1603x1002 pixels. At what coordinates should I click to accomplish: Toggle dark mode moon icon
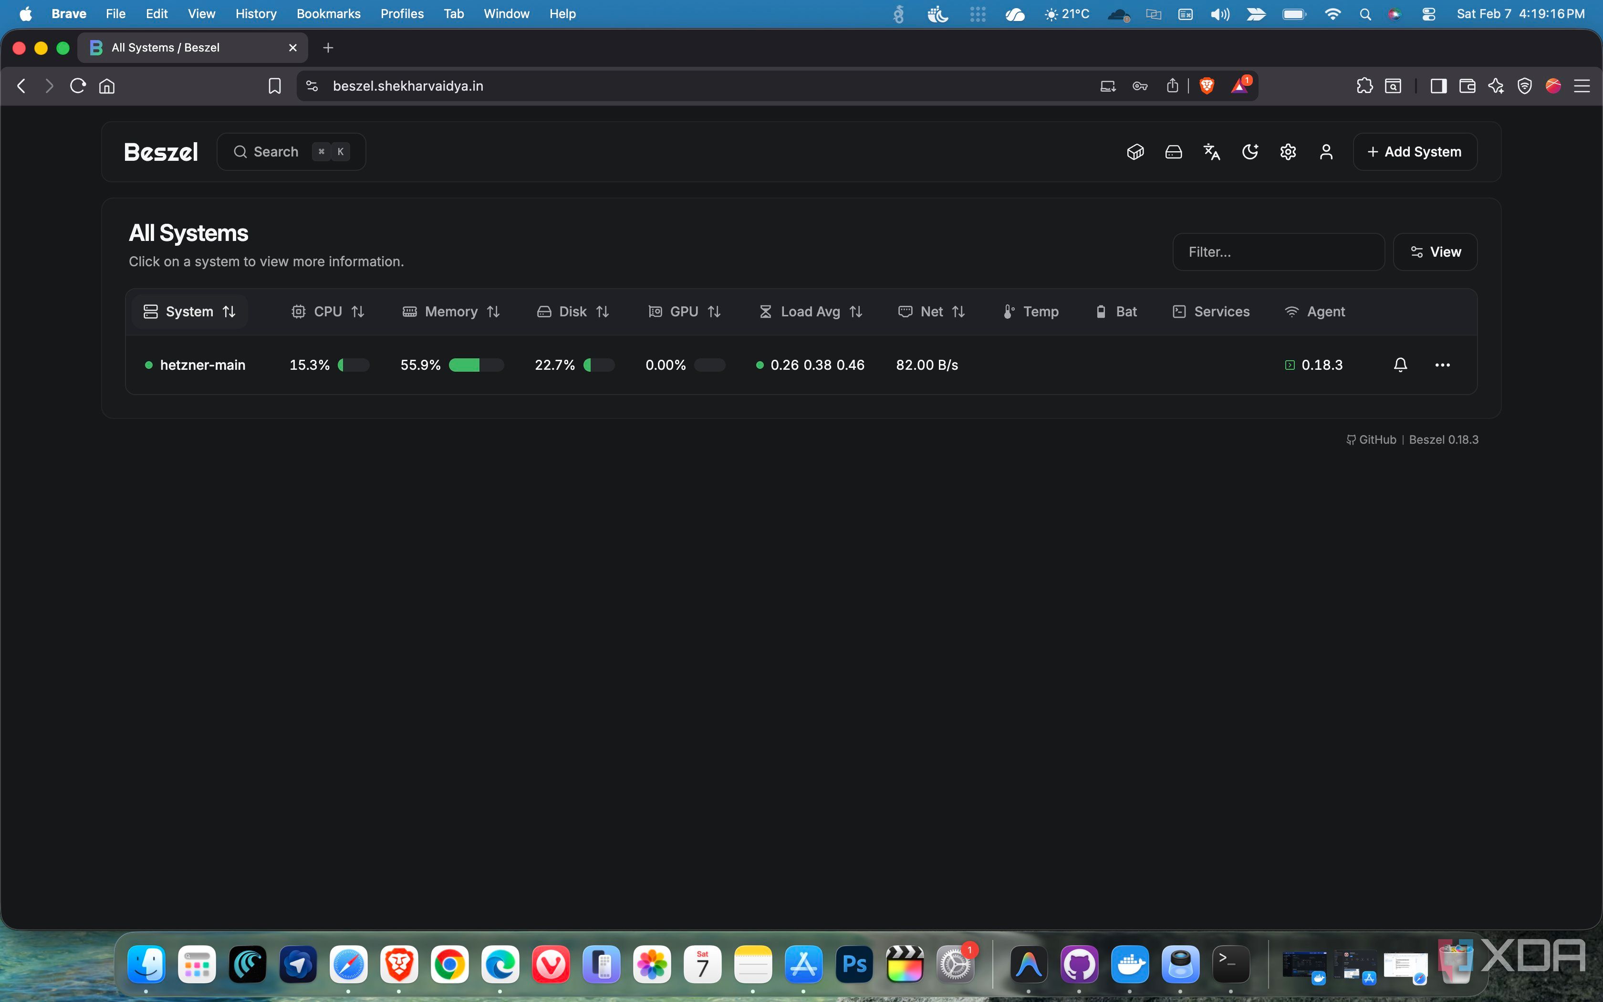1250,152
